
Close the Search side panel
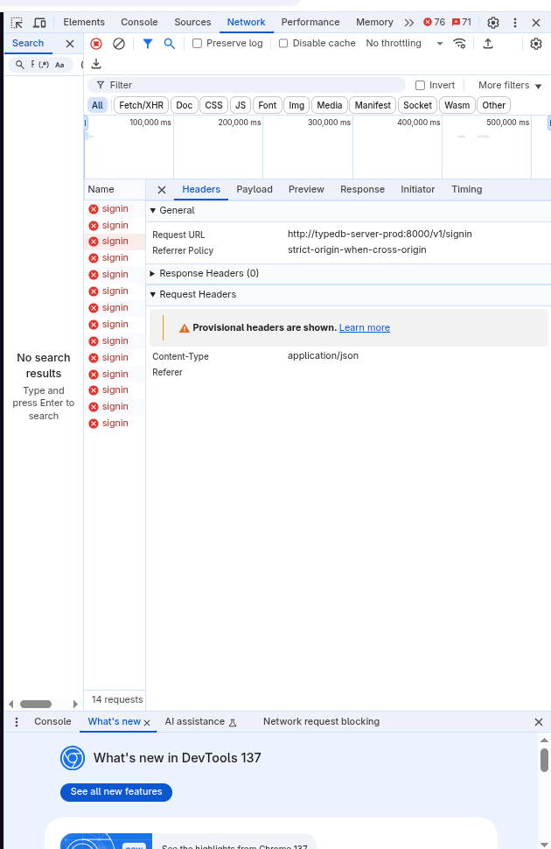tap(70, 44)
